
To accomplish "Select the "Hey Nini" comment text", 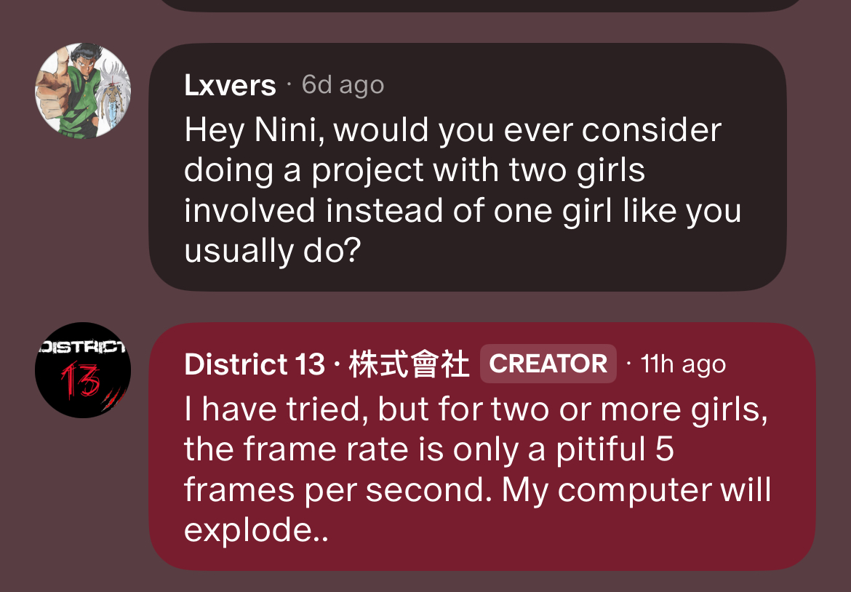I will click(452, 191).
